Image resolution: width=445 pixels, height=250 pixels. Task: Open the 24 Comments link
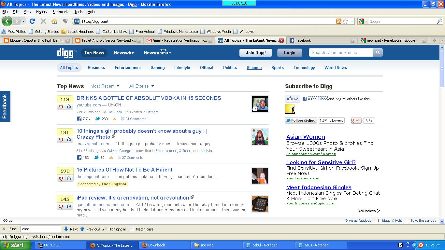click(136, 119)
